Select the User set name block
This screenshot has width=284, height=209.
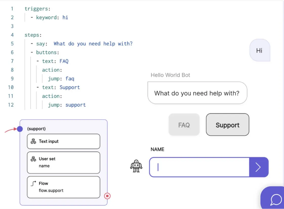[63, 162]
